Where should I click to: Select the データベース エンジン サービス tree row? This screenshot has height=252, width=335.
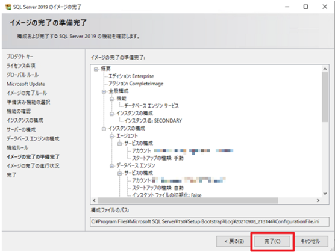(151, 106)
